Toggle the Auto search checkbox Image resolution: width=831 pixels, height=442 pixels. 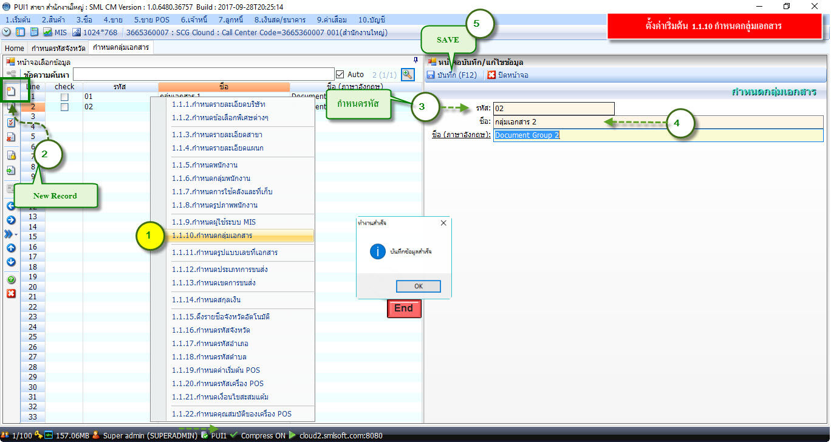click(x=340, y=74)
